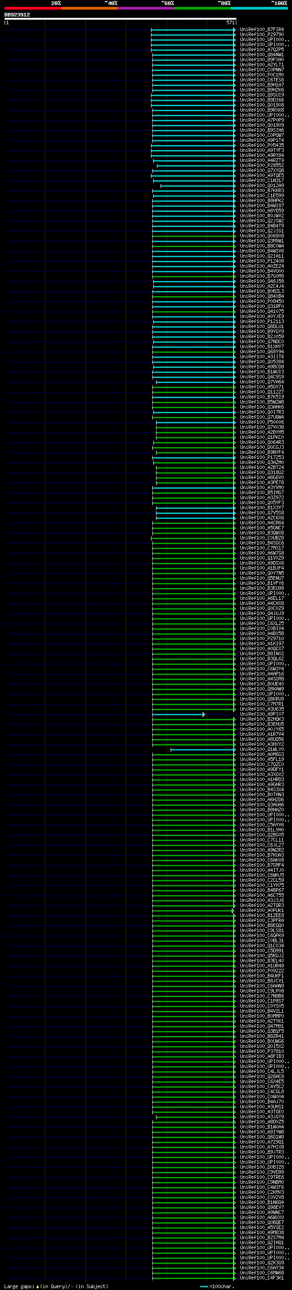Viewport: 292px width, 1290px height.
Task: Select the UniRef100_B7GMF4 label
Action: tap(261, 865)
